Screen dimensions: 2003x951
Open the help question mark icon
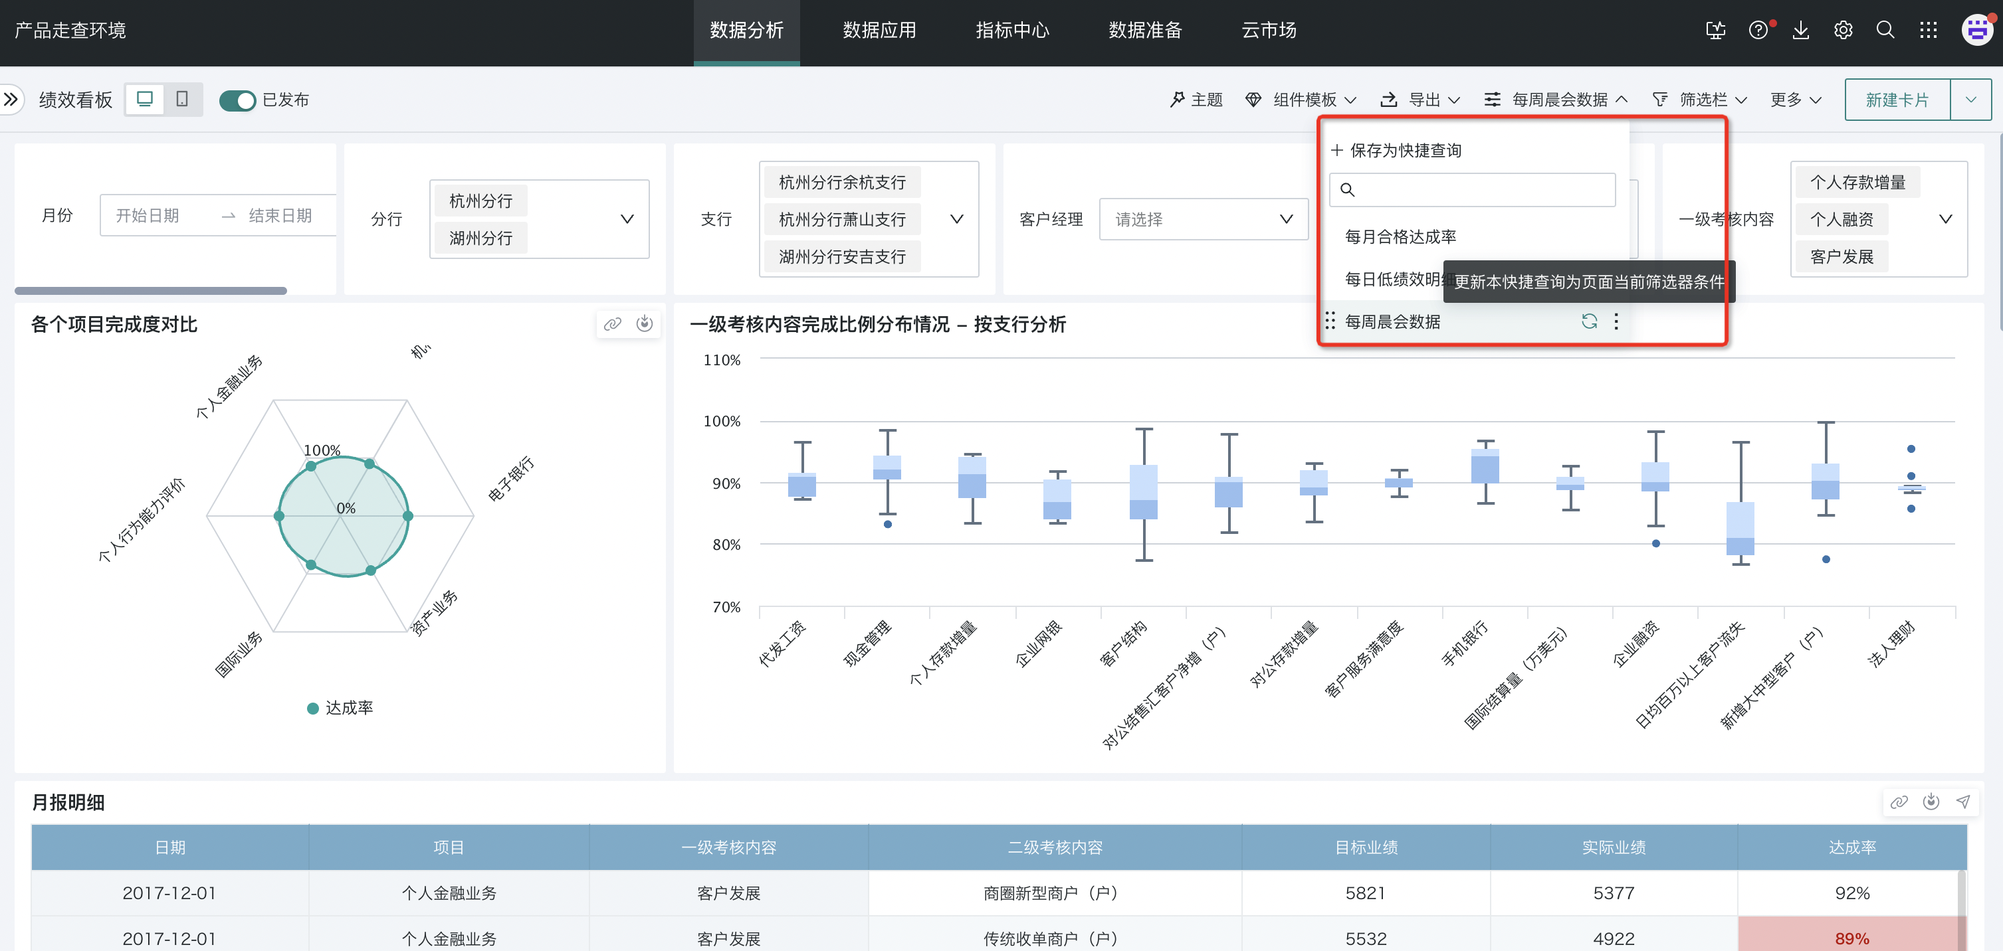pyautogui.click(x=1758, y=31)
